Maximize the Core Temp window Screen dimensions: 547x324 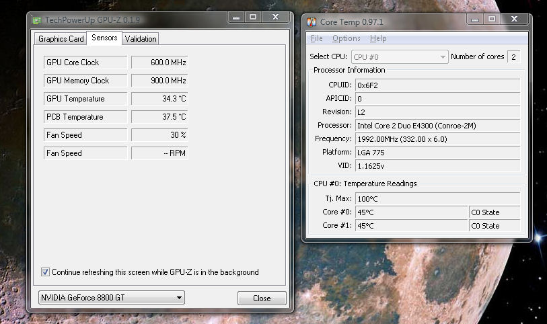point(492,19)
